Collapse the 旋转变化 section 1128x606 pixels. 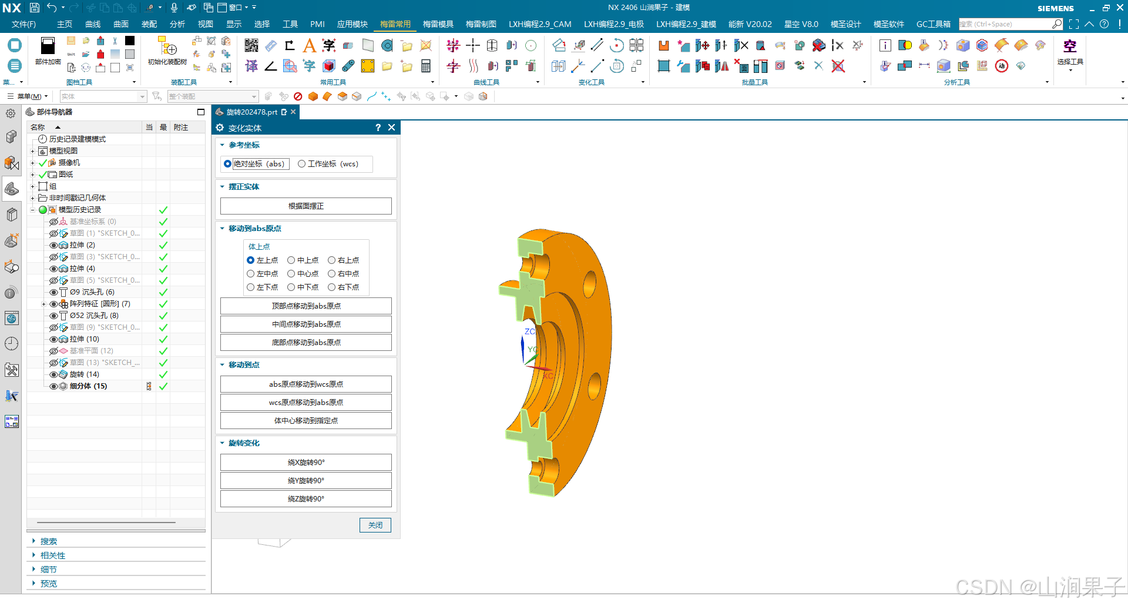tap(223, 443)
